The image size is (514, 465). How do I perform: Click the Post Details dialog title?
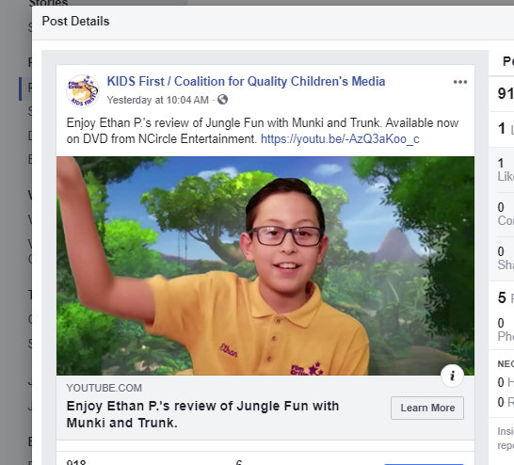75,22
